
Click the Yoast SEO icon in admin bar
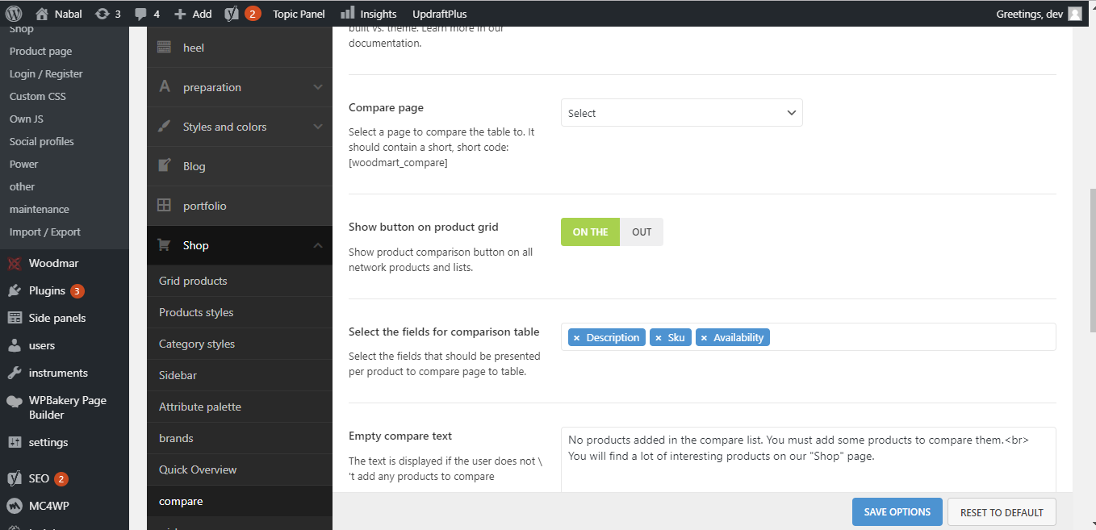(x=232, y=14)
